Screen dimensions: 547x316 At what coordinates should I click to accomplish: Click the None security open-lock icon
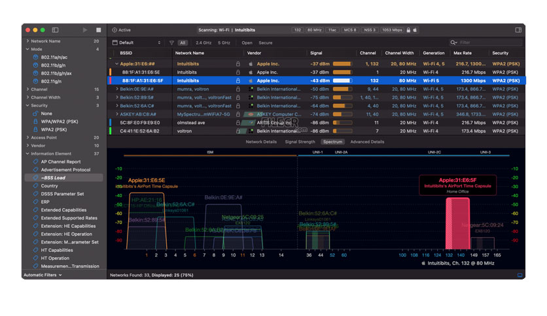pos(35,114)
